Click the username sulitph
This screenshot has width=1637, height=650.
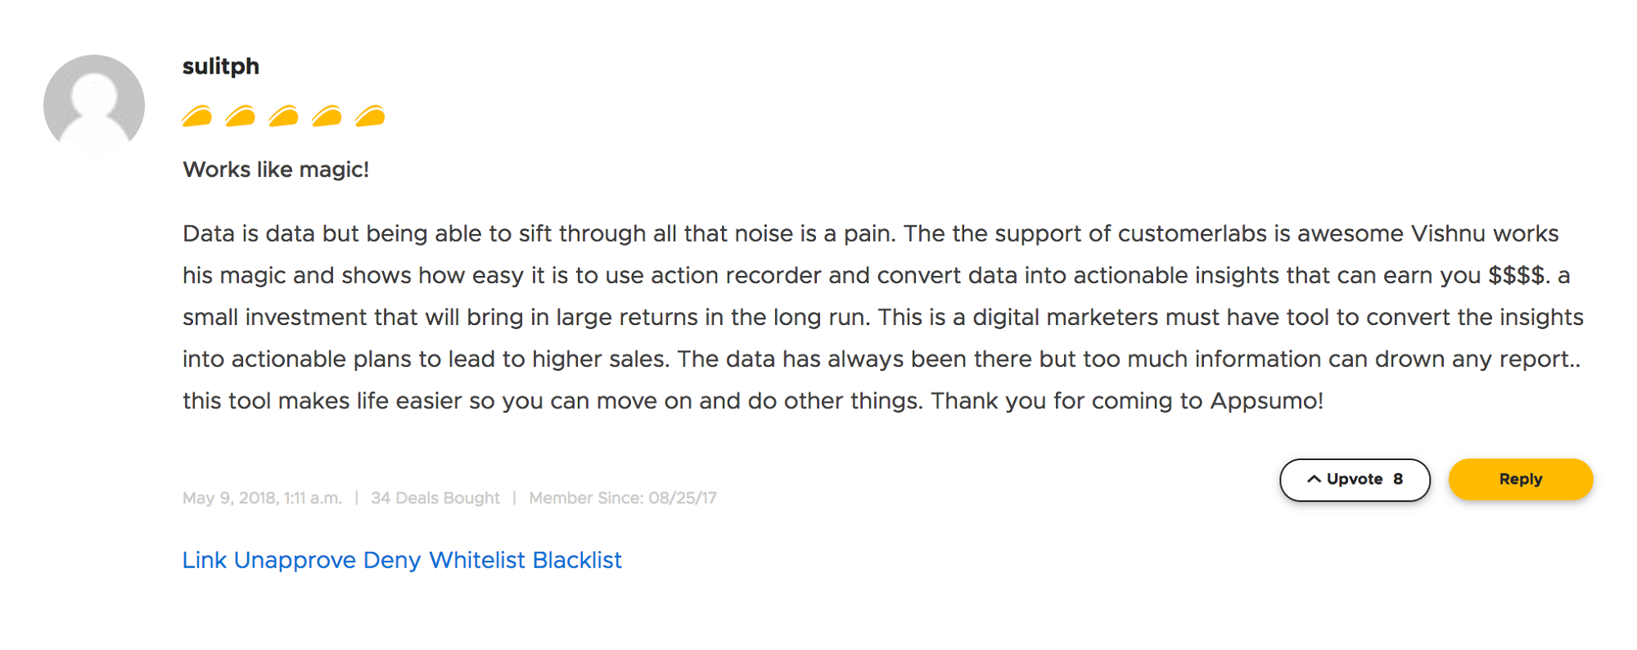point(220,66)
